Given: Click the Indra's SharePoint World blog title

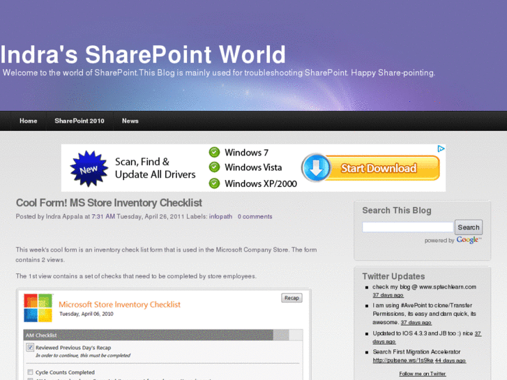Looking at the screenshot, I should 142,54.
